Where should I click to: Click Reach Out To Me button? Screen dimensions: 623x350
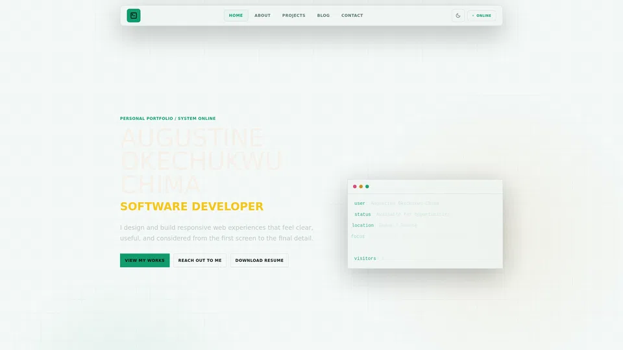[x=200, y=261]
